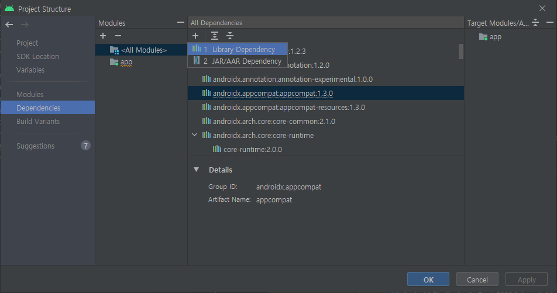Click the app module folder icon
Screen dimensions: 557x293
click(x=114, y=62)
